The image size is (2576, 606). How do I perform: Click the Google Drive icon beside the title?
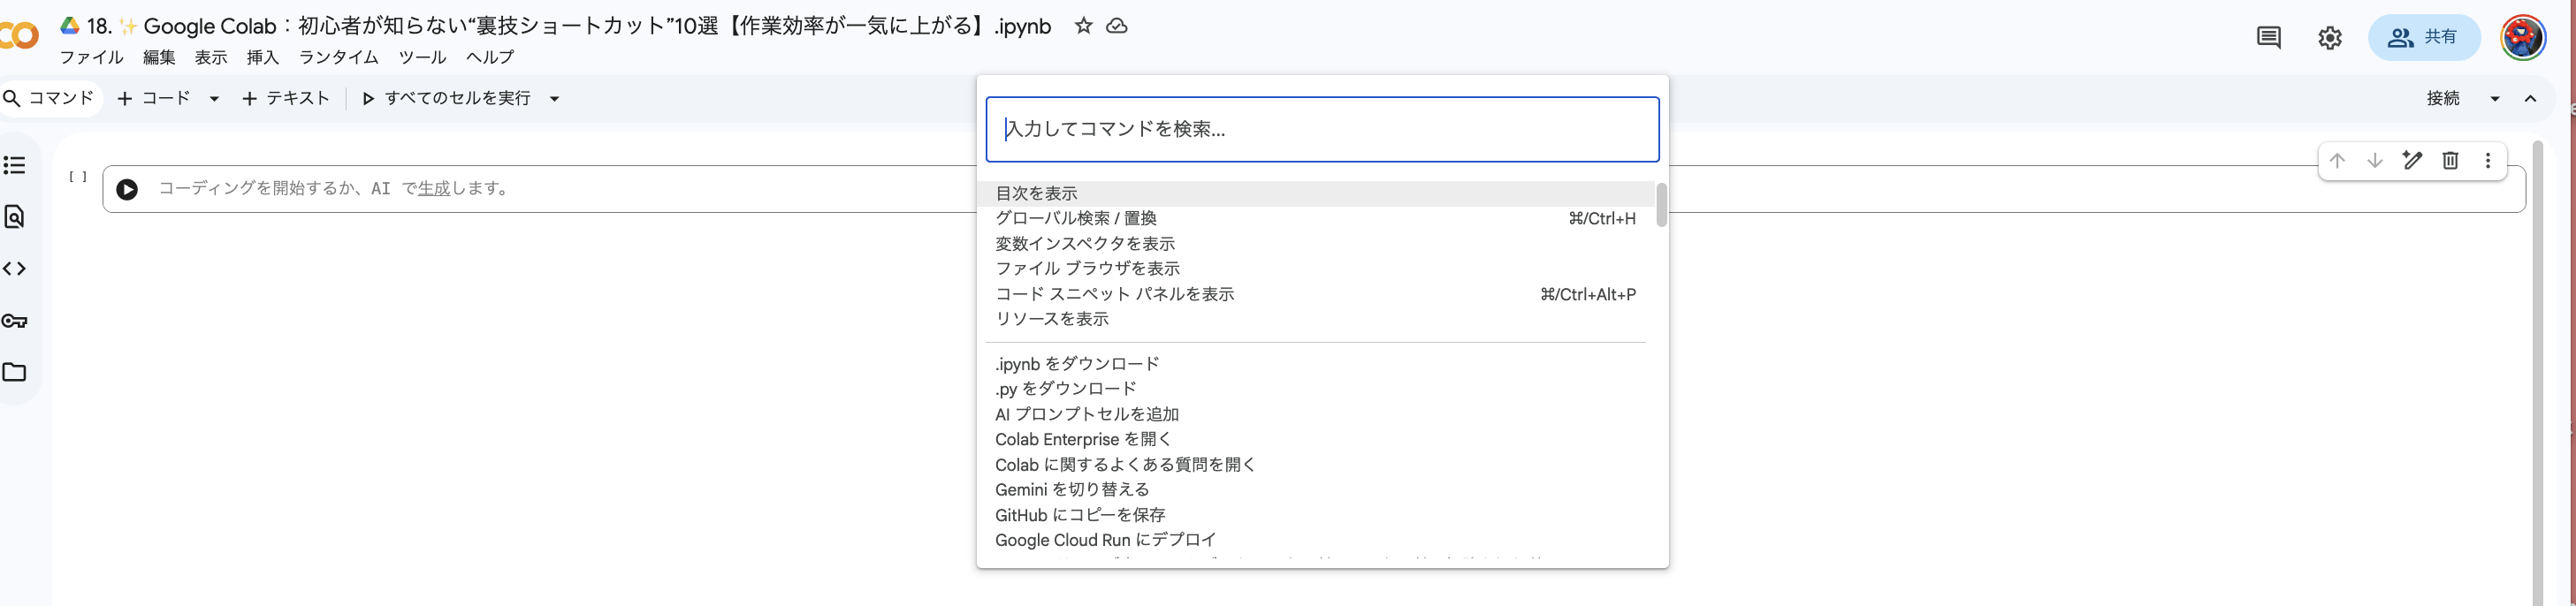(x=70, y=25)
